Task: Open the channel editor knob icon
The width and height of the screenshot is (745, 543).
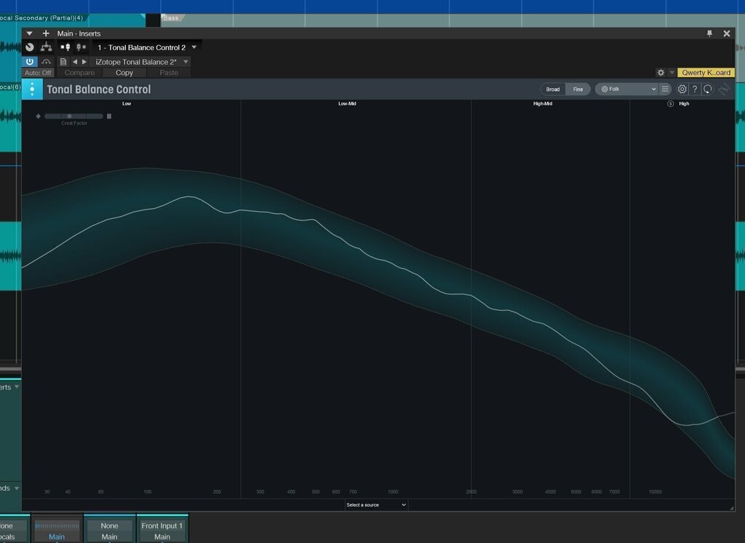Action: pyautogui.click(x=30, y=47)
